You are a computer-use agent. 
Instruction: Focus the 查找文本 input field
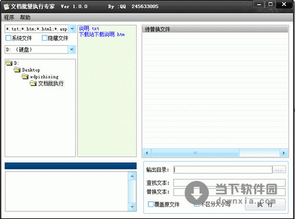coord(229,182)
